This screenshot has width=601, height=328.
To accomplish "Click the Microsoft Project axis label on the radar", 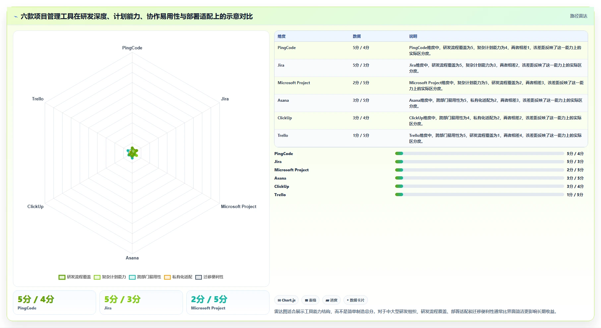I will click(x=239, y=206).
